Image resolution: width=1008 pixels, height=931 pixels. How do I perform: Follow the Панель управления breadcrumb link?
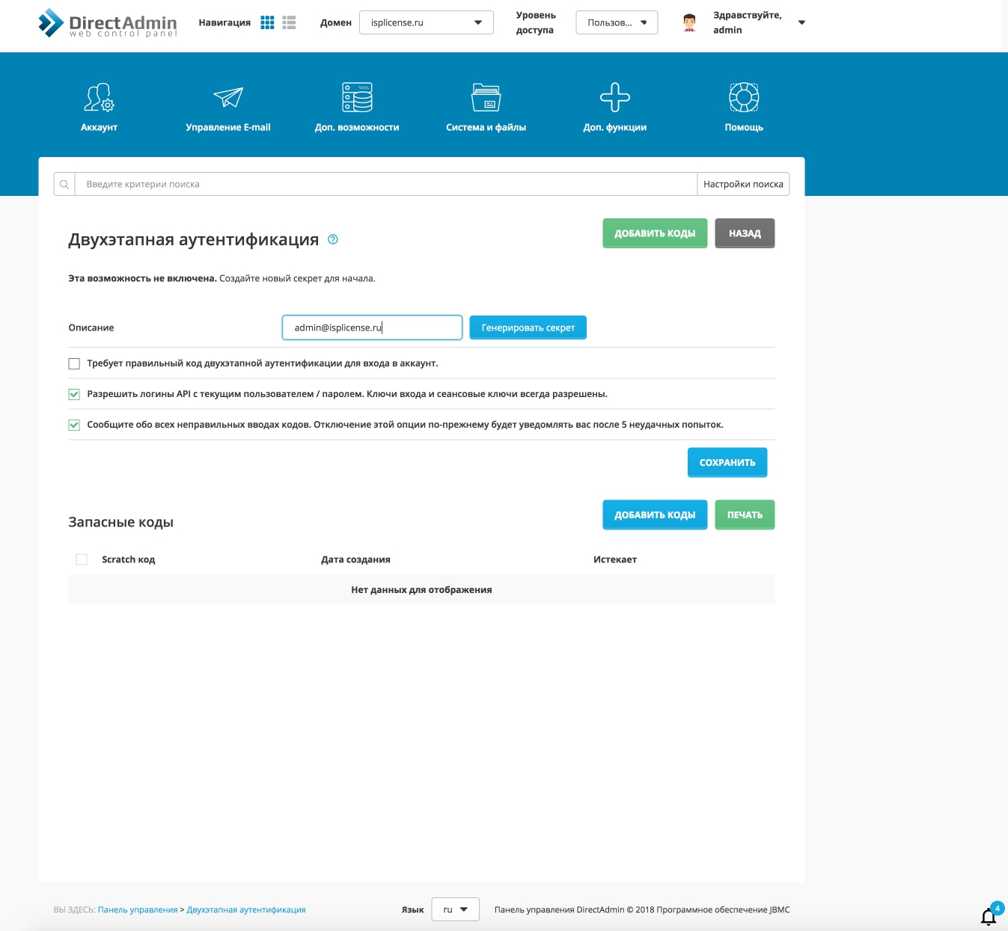[138, 910]
